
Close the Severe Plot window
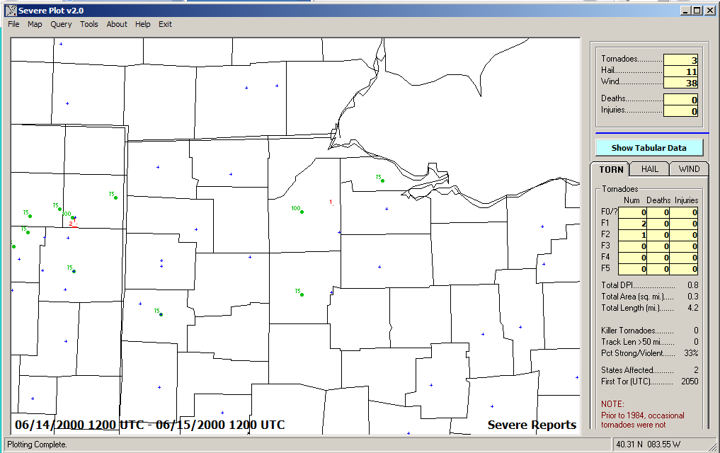pos(709,11)
